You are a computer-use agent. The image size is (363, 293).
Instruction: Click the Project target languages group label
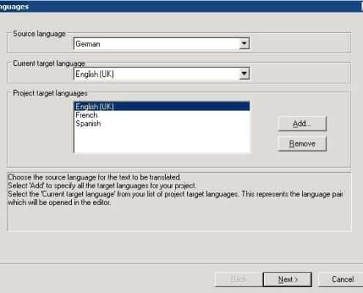coord(50,93)
